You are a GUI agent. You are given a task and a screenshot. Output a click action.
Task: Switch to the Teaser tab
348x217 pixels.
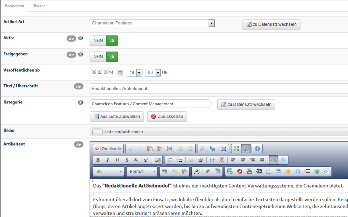click(39, 6)
